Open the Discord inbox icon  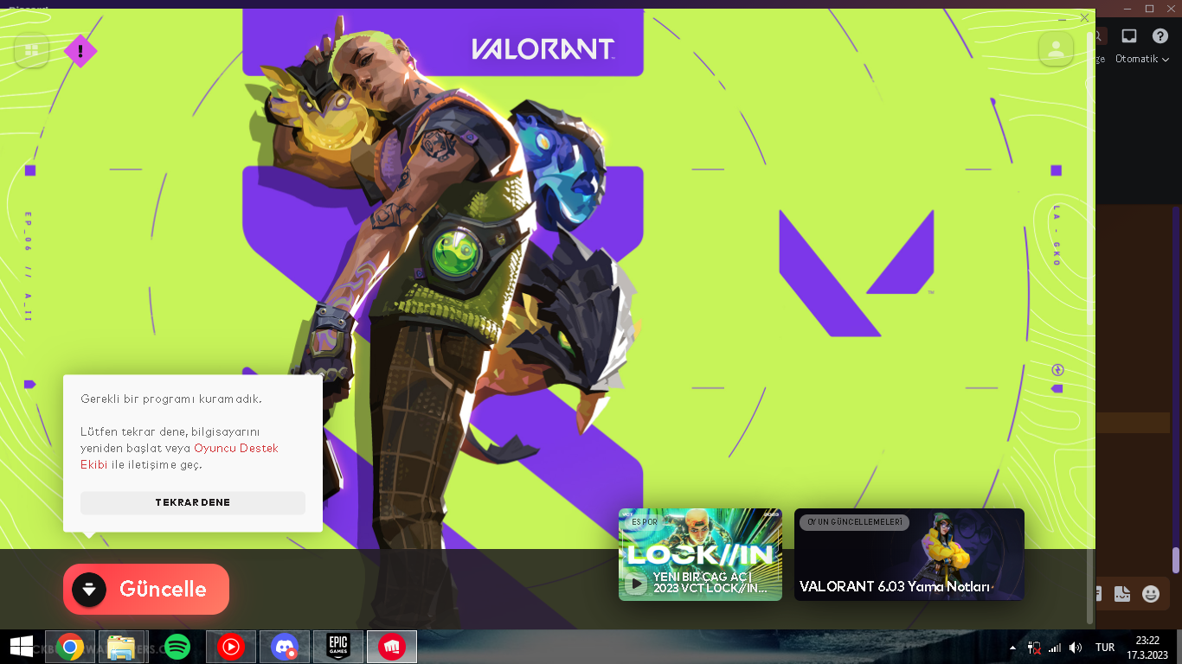pyautogui.click(x=1129, y=35)
